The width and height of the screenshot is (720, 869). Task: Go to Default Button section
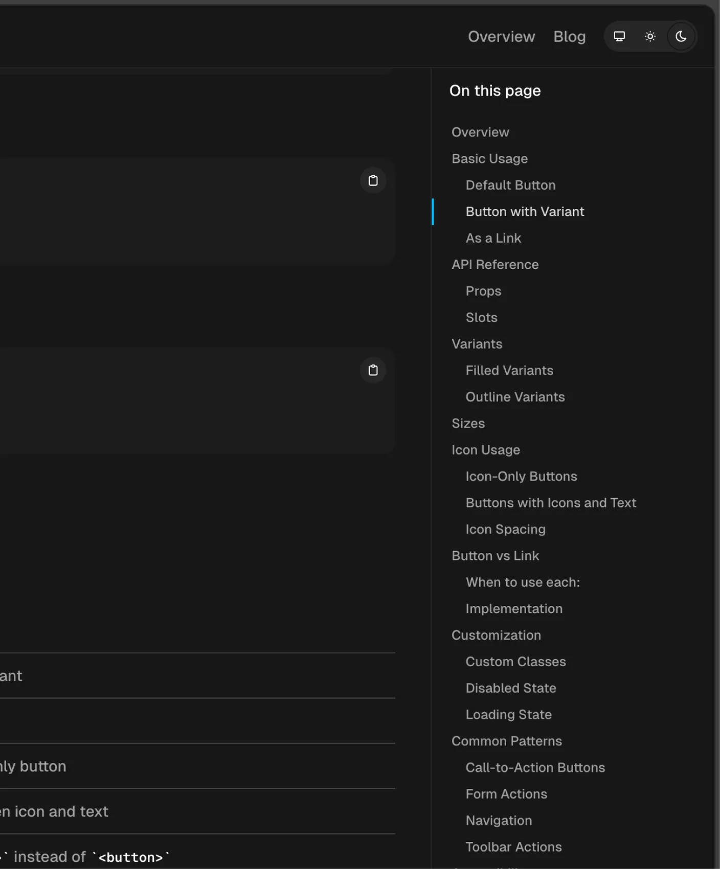[510, 185]
